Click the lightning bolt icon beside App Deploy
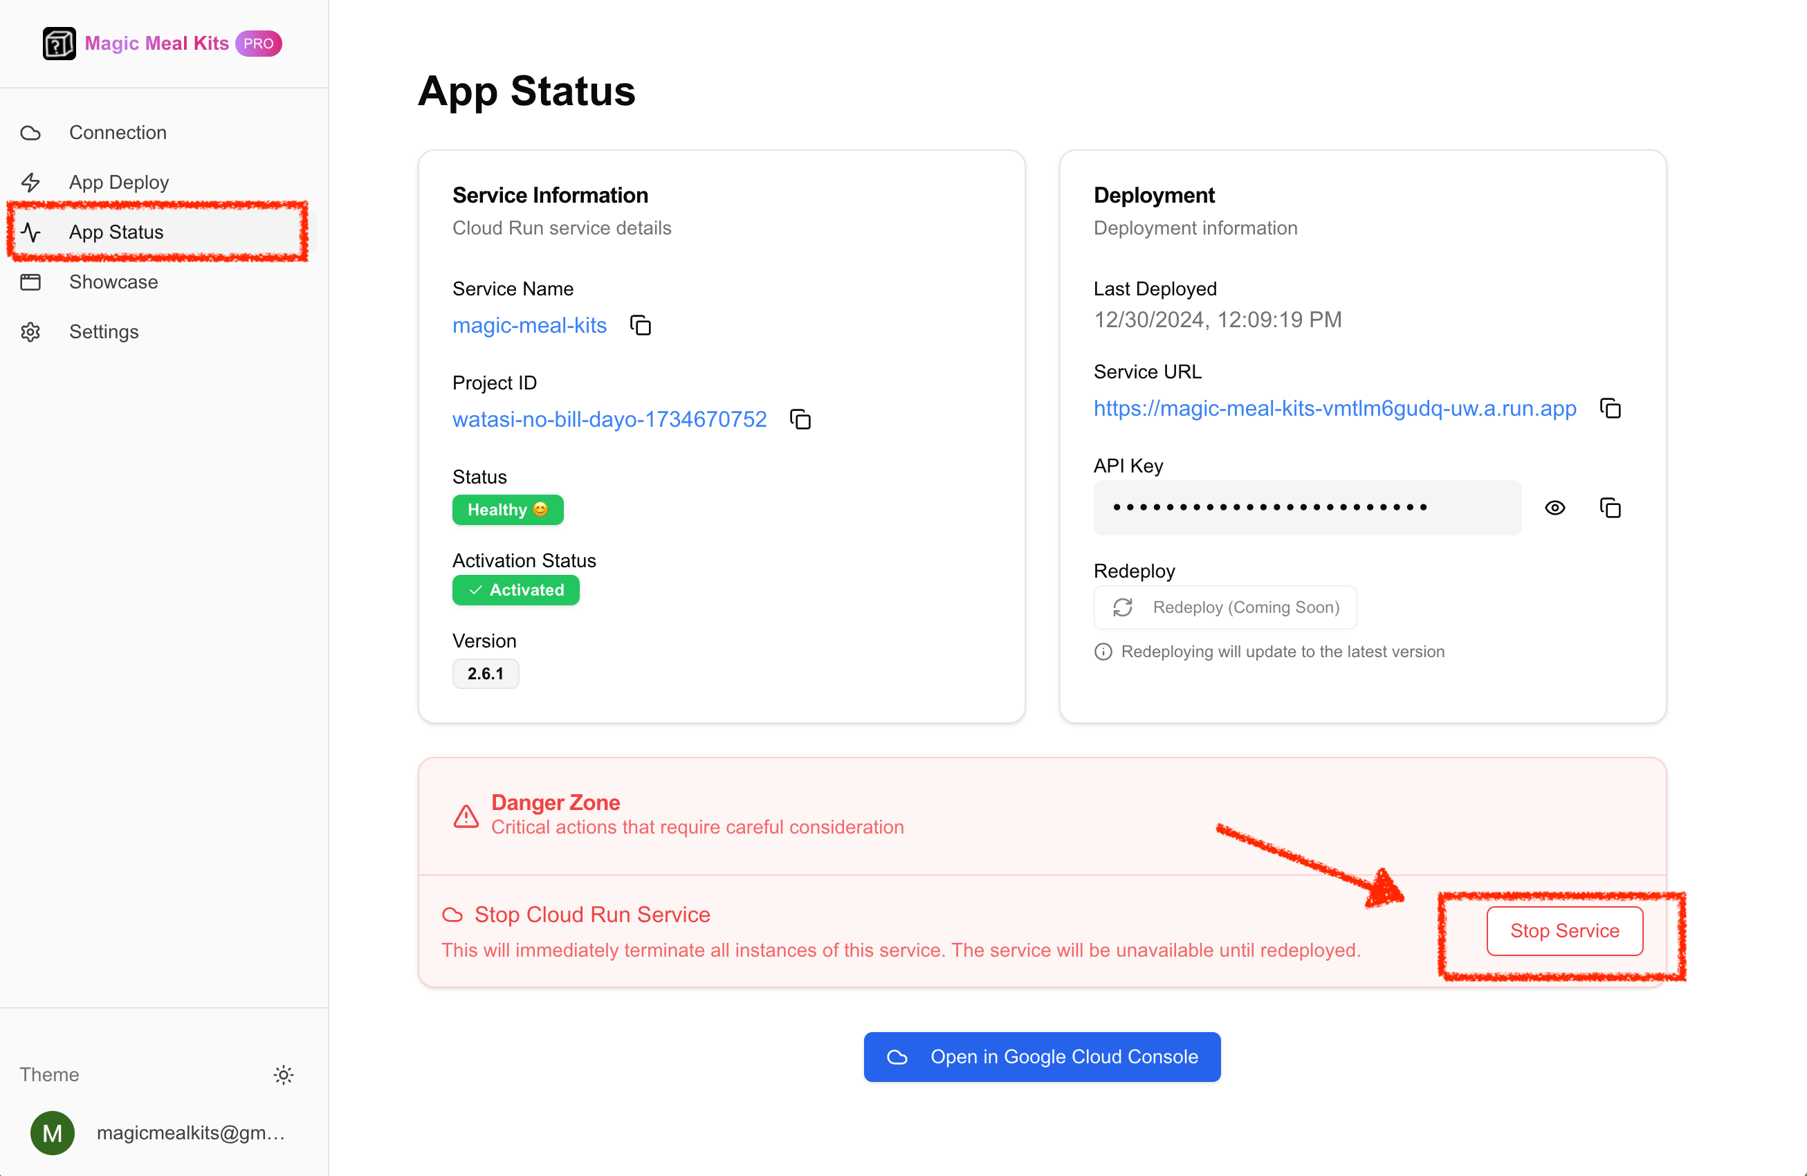This screenshot has width=1807, height=1176. [30, 182]
